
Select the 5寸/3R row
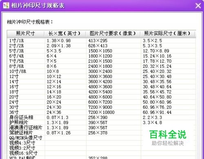[x=101, y=51]
